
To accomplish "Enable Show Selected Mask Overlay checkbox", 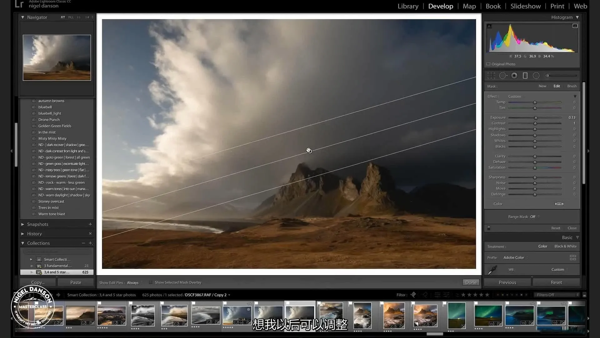I will 151,282.
